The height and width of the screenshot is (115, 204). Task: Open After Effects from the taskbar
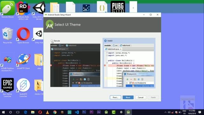coord(99,112)
